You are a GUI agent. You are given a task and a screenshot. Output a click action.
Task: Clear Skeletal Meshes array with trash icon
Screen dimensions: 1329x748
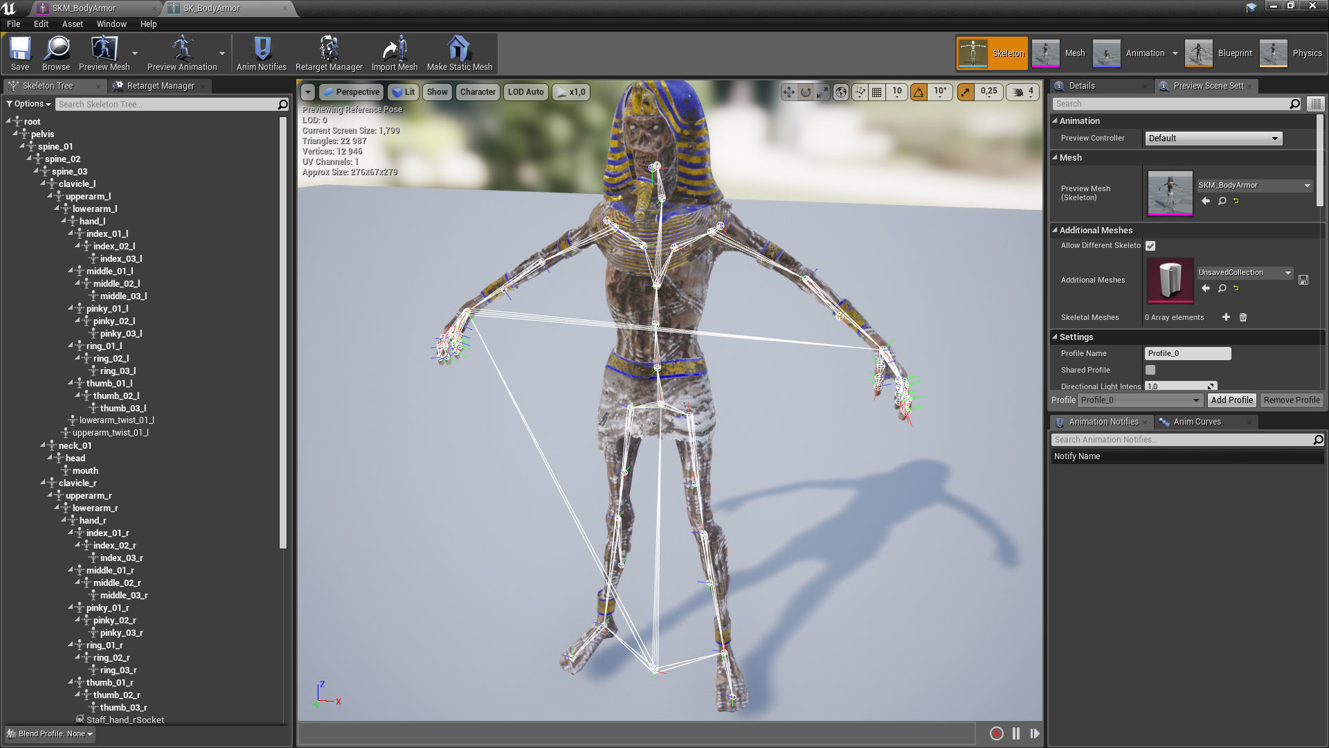click(x=1243, y=317)
